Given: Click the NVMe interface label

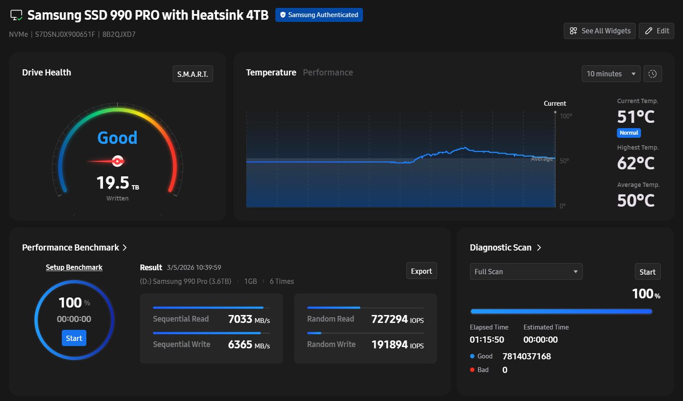Looking at the screenshot, I should (18, 35).
